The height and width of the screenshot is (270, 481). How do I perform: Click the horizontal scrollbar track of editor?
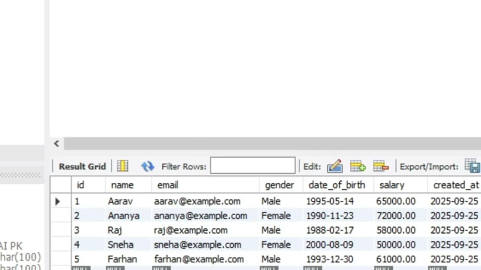coord(272,143)
